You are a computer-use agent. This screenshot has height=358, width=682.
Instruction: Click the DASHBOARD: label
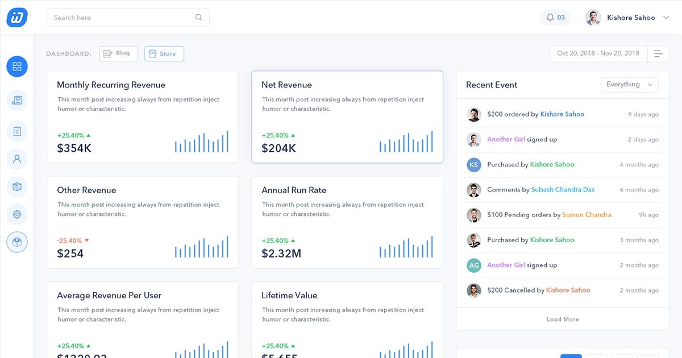[69, 54]
